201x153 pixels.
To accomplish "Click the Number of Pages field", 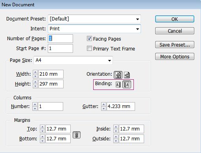I will (60, 39).
